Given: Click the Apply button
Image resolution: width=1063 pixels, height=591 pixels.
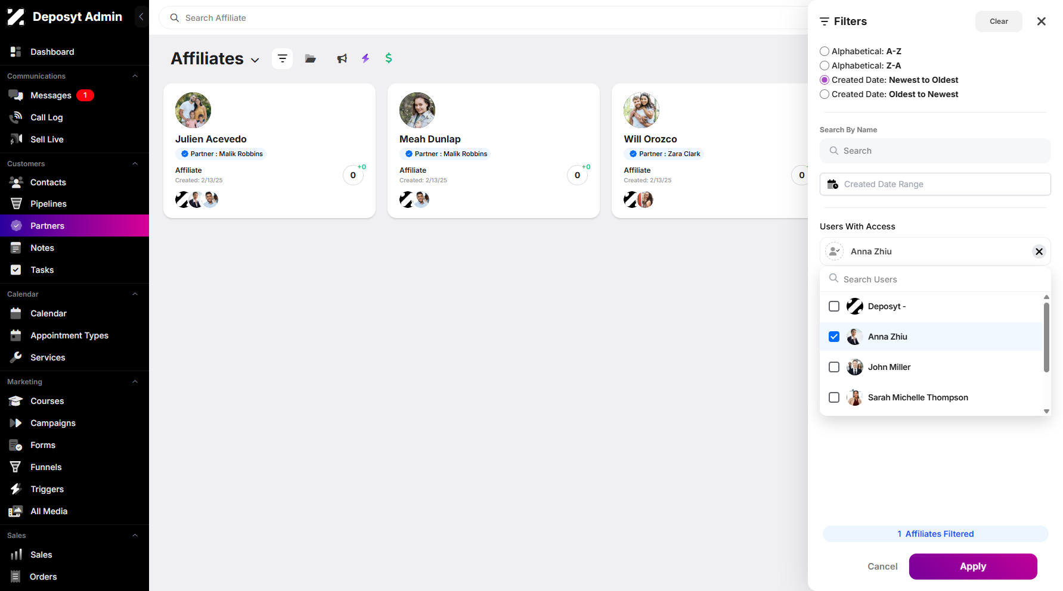Looking at the screenshot, I should coord(973,567).
